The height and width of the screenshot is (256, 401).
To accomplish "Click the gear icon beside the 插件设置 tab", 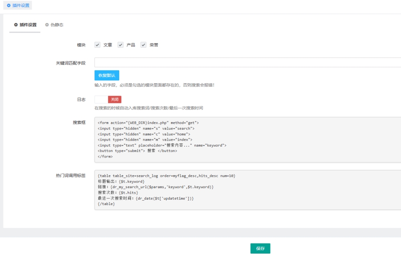I will point(16,25).
